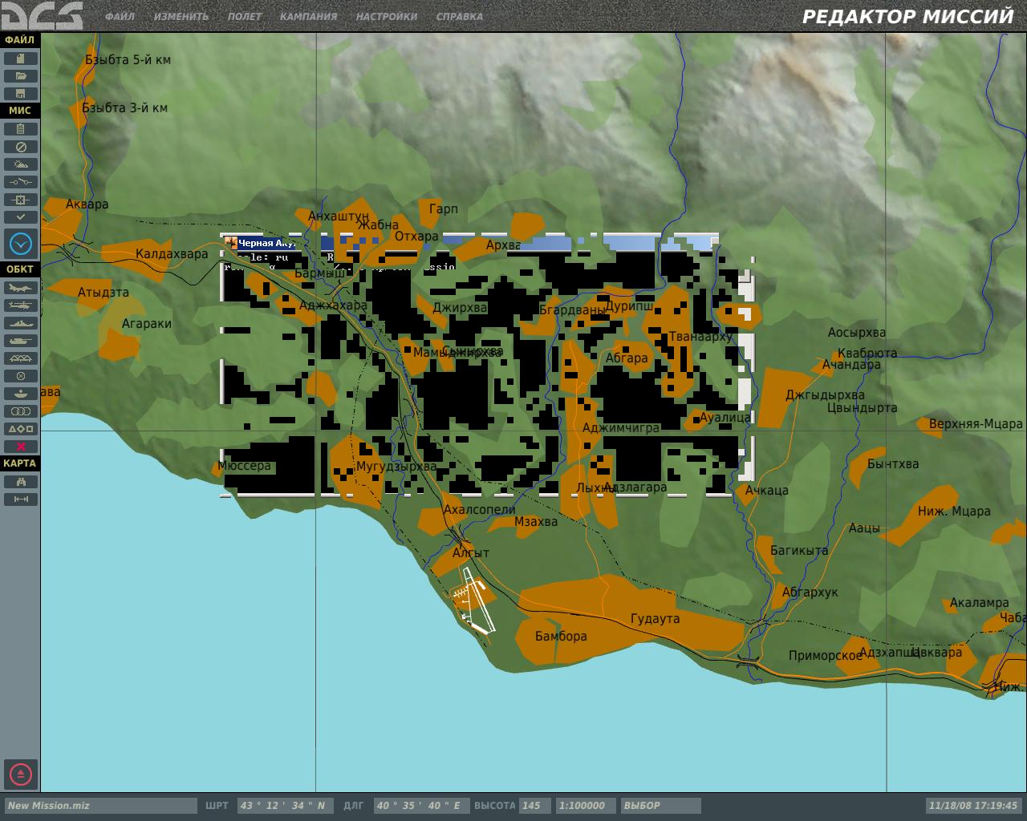Click the square icon with crosshair lines
The height and width of the screenshot is (821, 1027).
click(21, 200)
